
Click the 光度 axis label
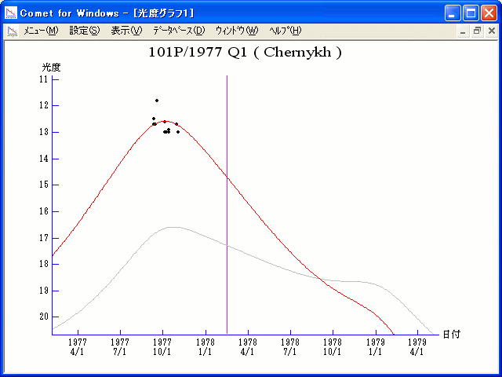51,68
